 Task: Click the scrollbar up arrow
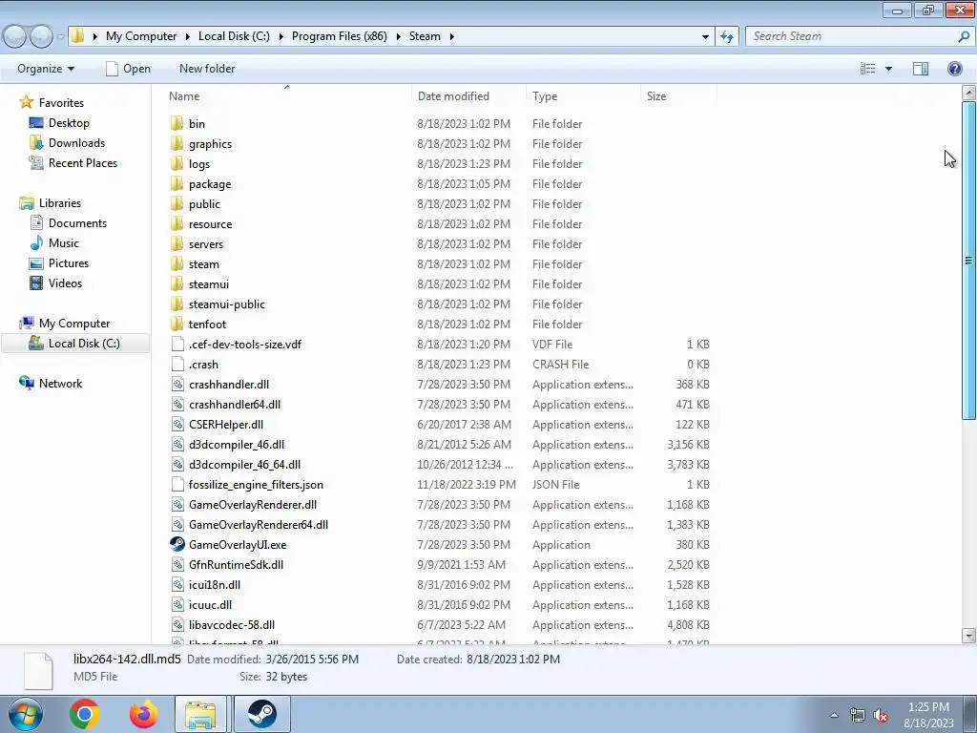pyautogui.click(x=968, y=93)
